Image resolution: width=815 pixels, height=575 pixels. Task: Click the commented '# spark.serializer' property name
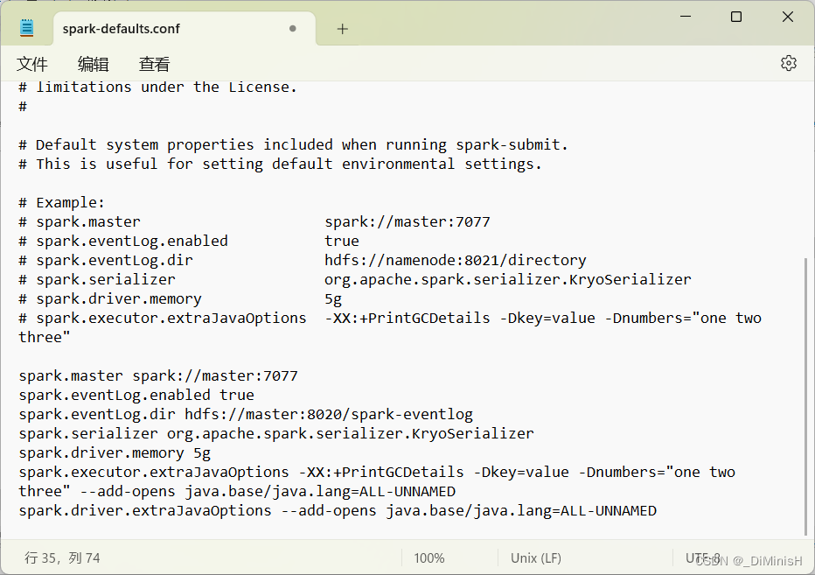coord(97,279)
